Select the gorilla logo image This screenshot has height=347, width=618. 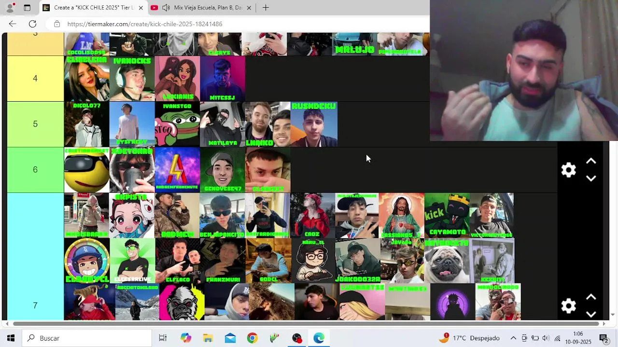182,302
